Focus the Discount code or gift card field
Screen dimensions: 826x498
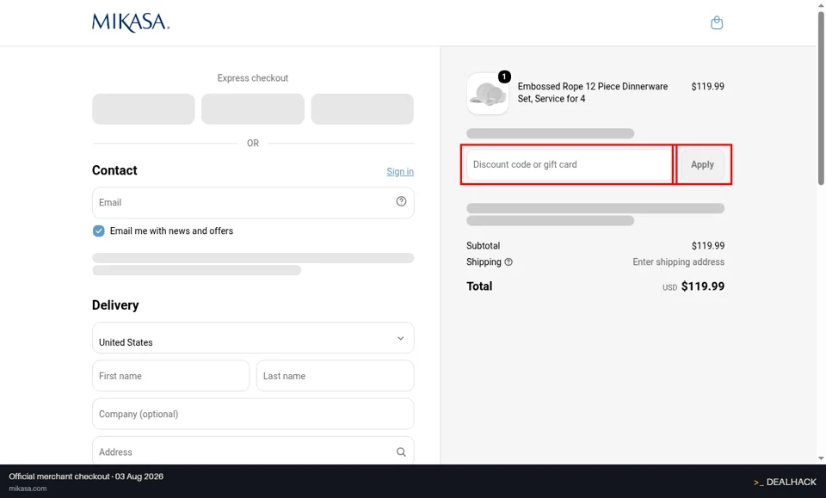click(569, 164)
